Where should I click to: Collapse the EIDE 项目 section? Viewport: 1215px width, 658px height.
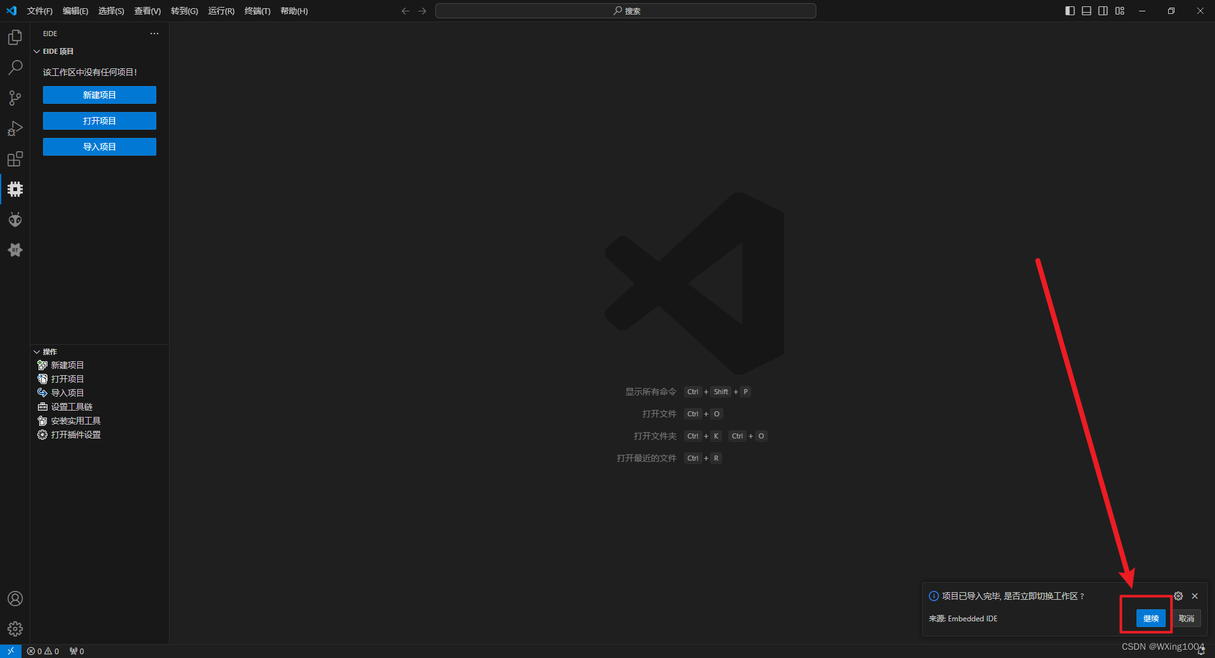[37, 51]
